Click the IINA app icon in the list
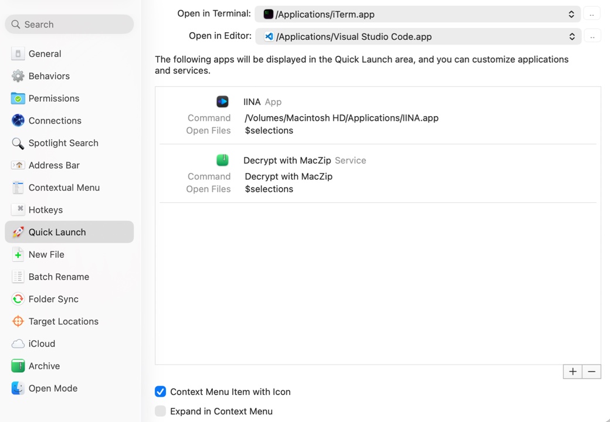This screenshot has height=422, width=610. point(222,101)
